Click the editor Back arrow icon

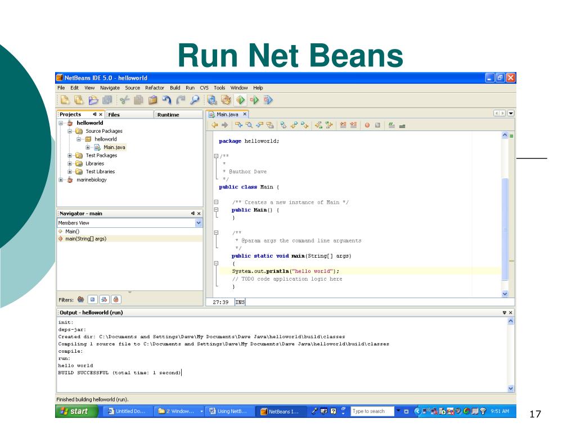point(214,125)
